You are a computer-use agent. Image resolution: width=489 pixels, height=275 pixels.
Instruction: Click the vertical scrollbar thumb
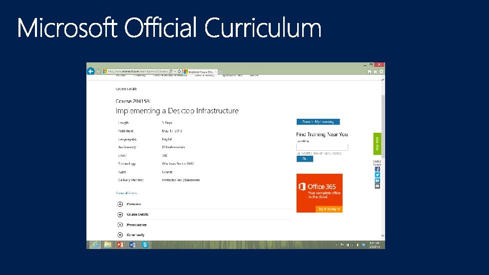coord(383,127)
